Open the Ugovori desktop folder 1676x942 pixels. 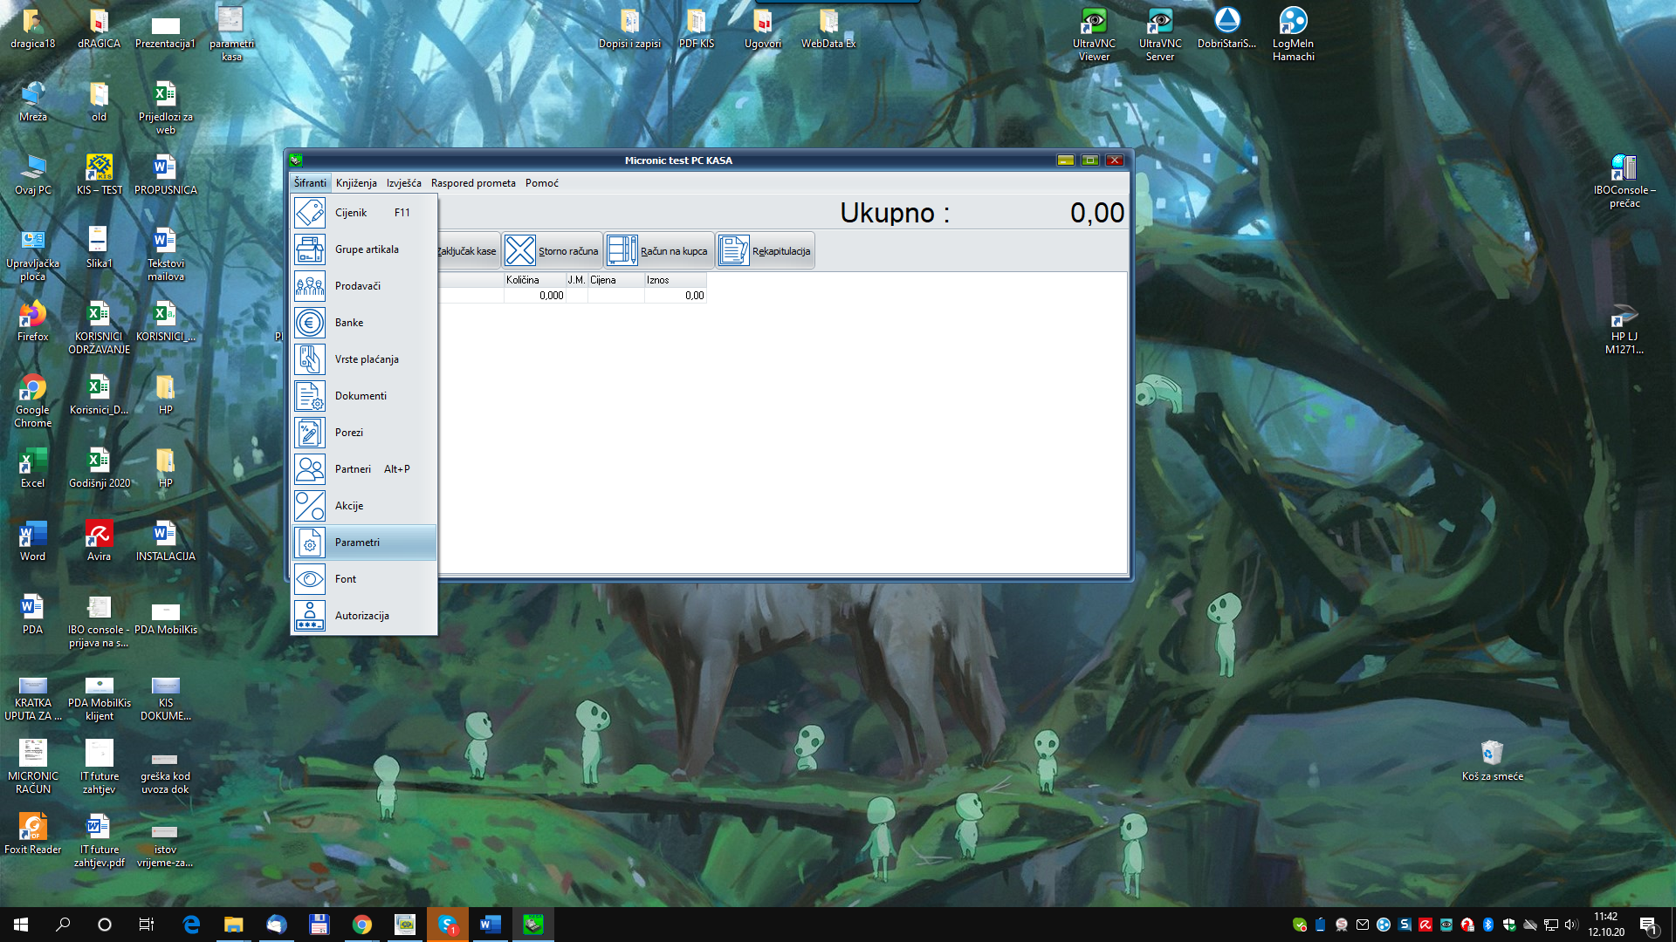click(762, 28)
